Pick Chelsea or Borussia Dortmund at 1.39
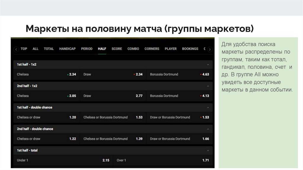Screen dimensions: 303x170 click(113, 139)
